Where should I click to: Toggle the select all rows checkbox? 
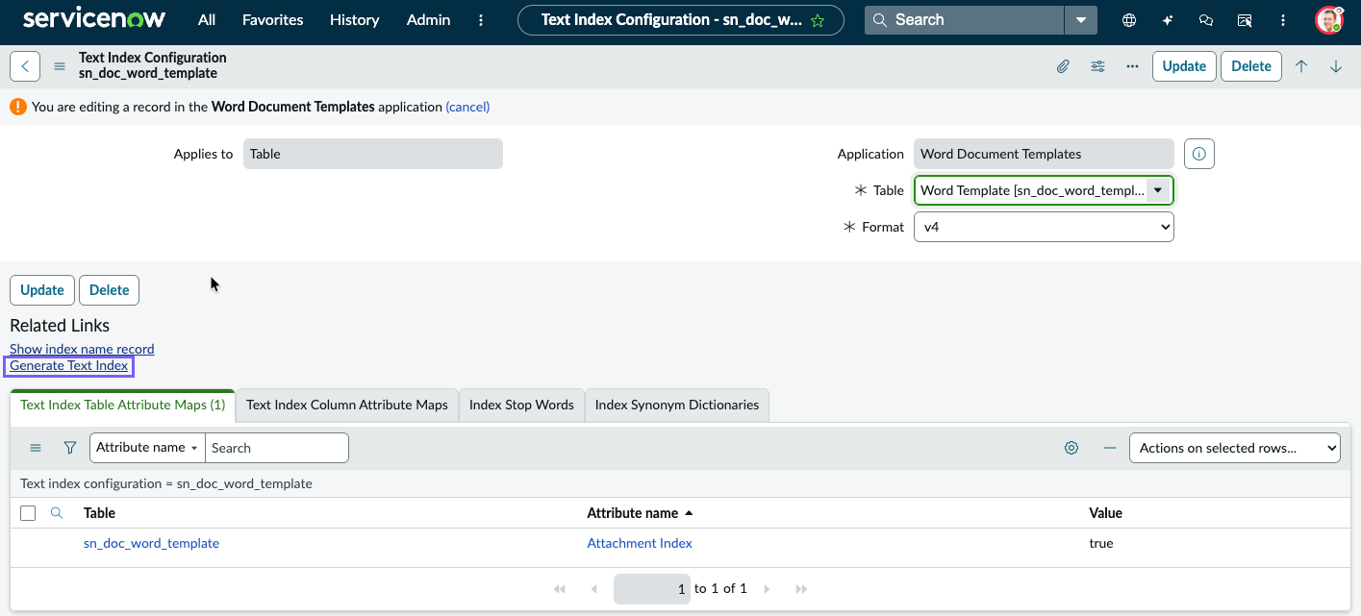click(x=28, y=513)
